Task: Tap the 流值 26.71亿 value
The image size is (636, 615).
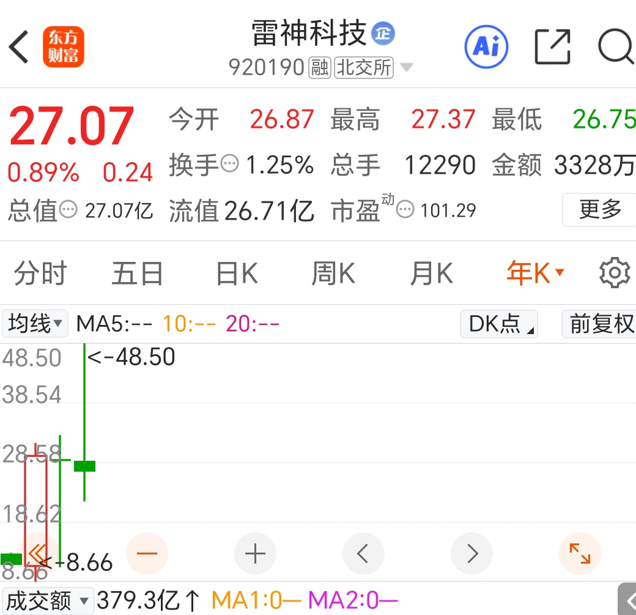Action: pos(269,211)
